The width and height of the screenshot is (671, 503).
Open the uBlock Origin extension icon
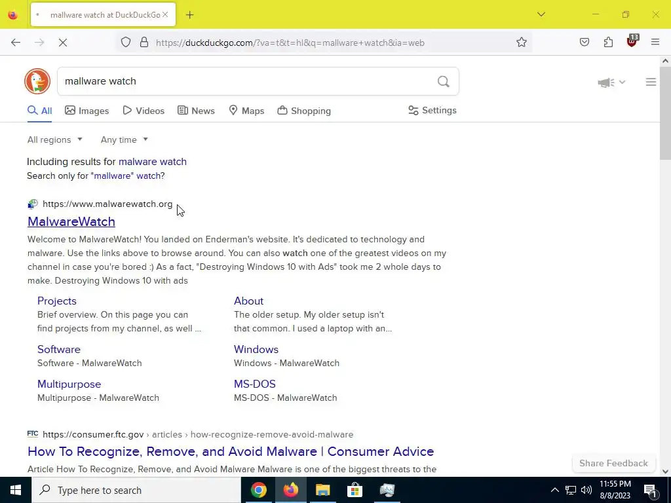pos(632,41)
